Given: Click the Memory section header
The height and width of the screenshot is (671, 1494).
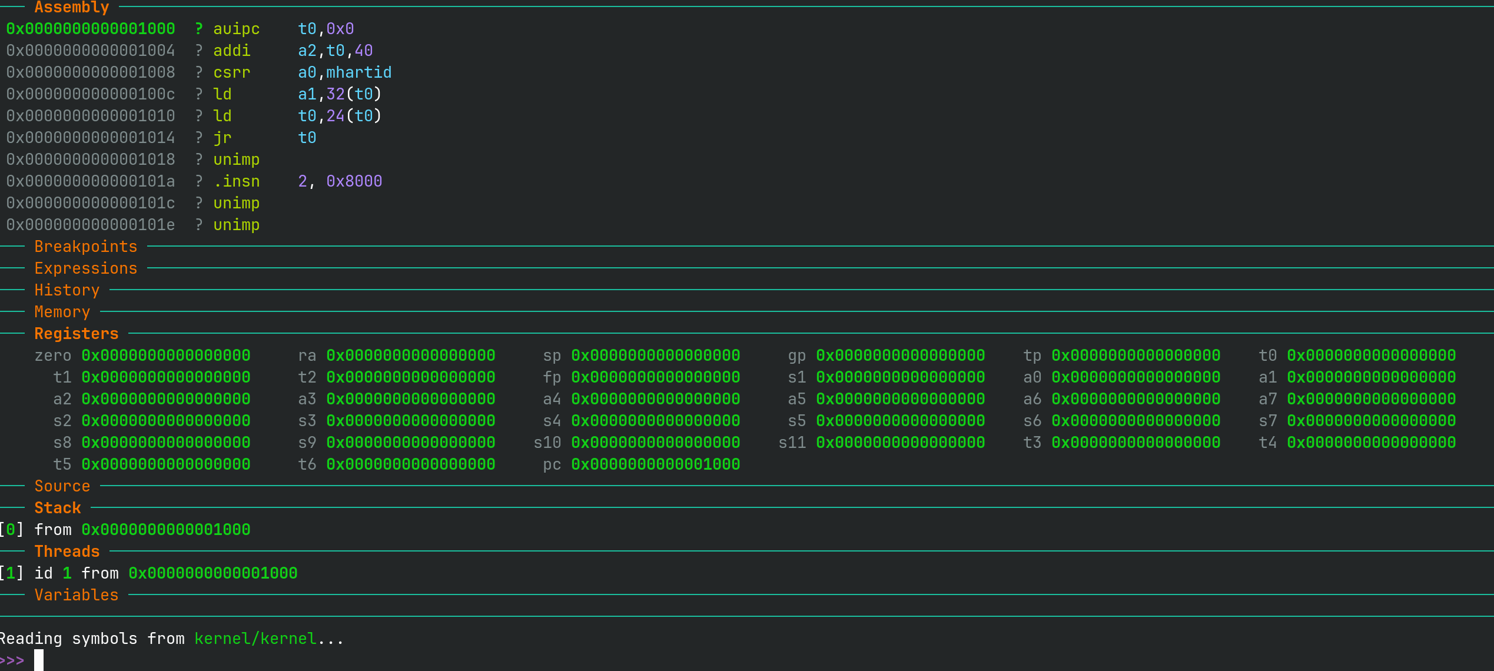Looking at the screenshot, I should click(62, 312).
